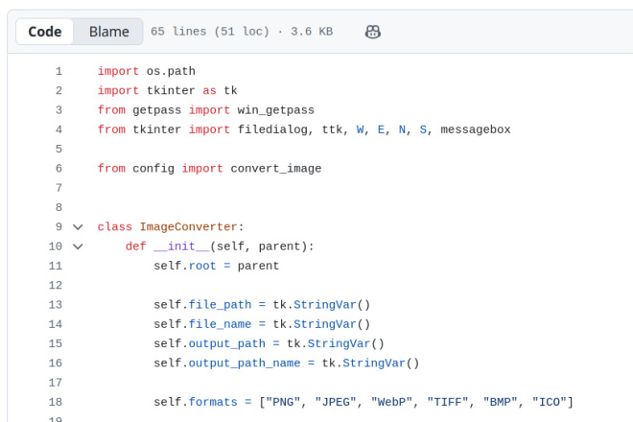
Task: Collapse the ImageConverter class at line 9
Action: pos(78,227)
